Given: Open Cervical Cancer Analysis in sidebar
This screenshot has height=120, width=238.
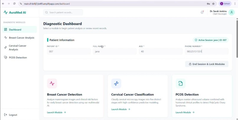Looking at the screenshot, I should (19, 47).
